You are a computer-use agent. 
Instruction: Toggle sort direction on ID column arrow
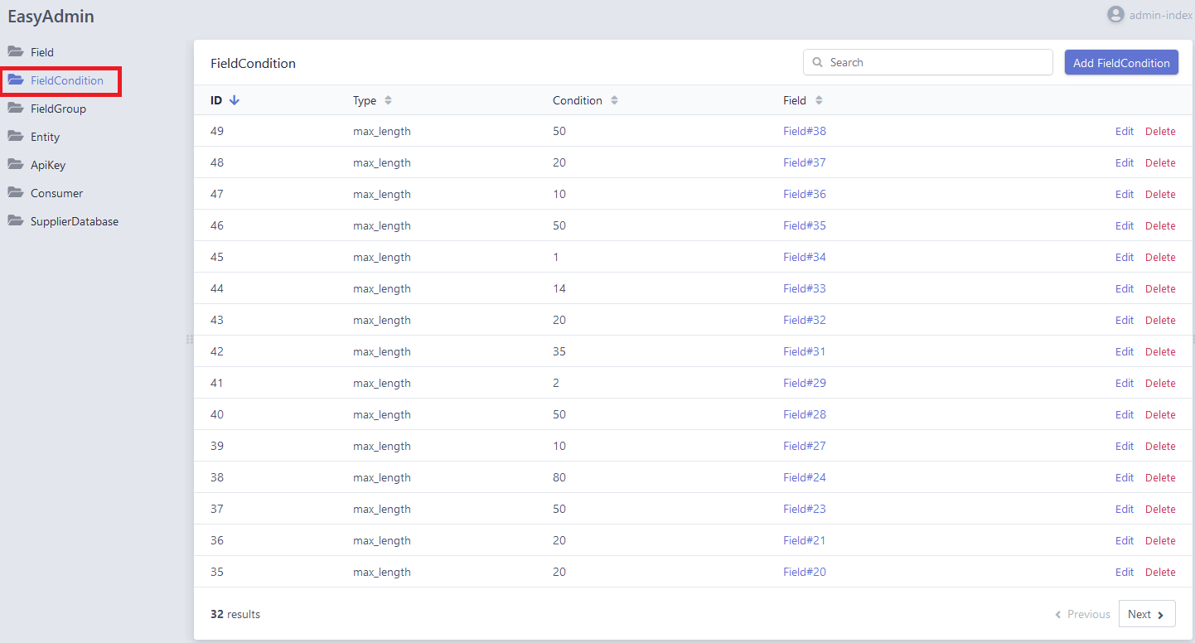234,100
